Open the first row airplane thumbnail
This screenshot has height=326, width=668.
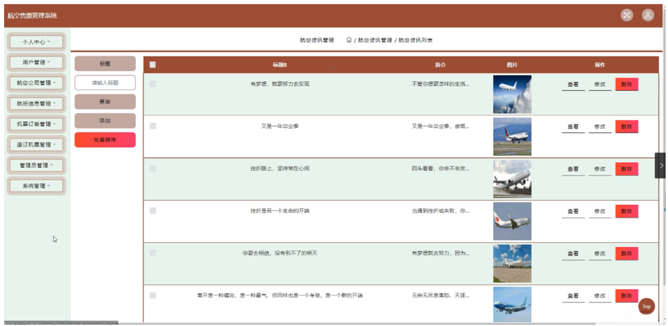tap(512, 94)
